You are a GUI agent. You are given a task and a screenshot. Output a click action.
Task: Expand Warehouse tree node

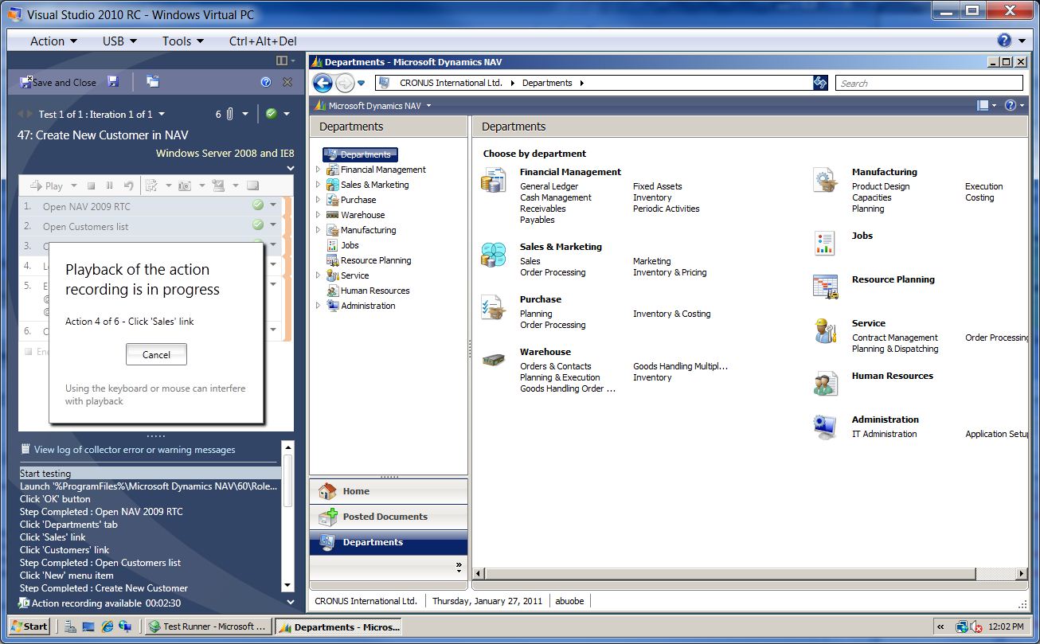tap(319, 215)
